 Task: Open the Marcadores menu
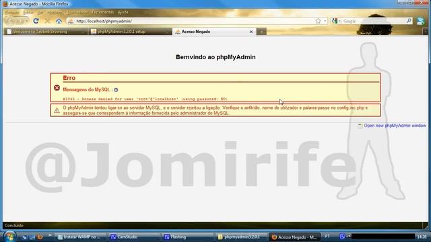(x=78, y=12)
